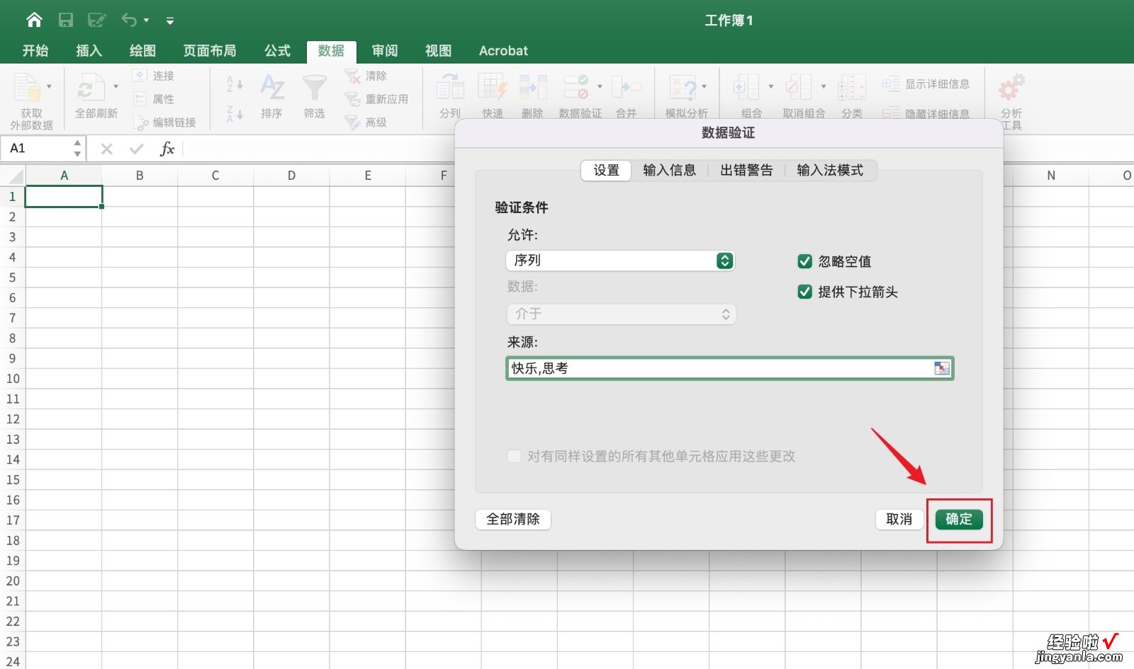Open the 开始 ribbon tab

coord(35,50)
